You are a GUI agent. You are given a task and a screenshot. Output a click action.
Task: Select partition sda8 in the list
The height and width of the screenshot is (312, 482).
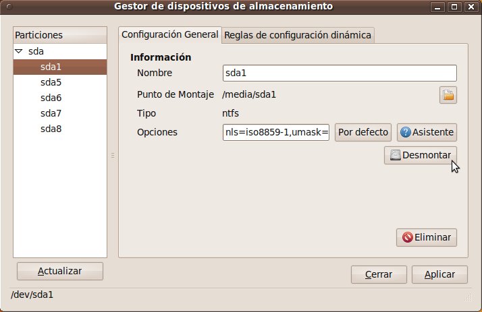click(x=60, y=129)
